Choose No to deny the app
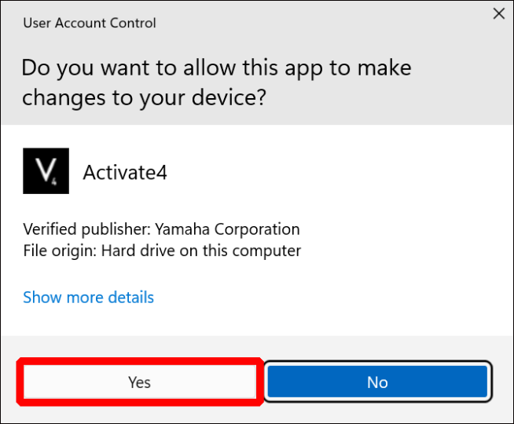The image size is (514, 424). (377, 382)
